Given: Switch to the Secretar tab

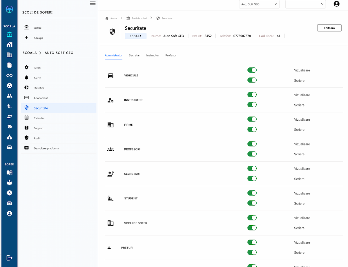Looking at the screenshot, I should coord(134,55).
